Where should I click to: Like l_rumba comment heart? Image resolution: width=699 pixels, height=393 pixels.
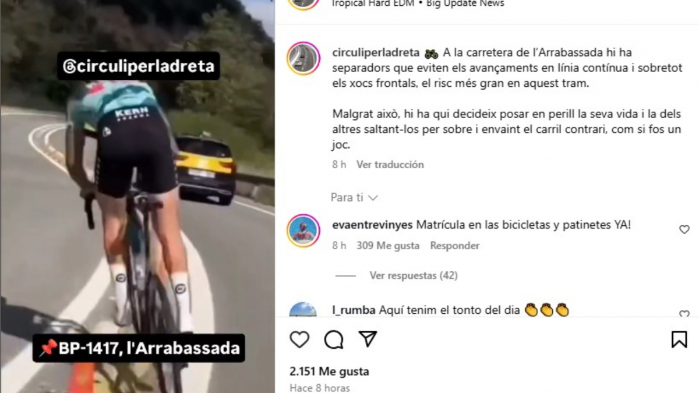coord(684,314)
